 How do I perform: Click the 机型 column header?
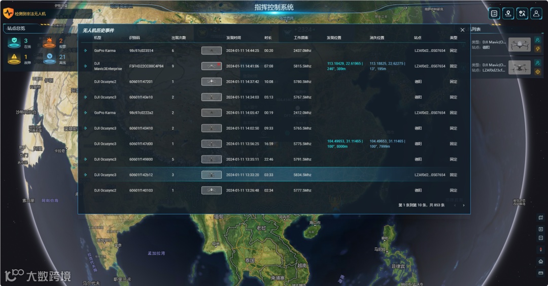point(97,38)
